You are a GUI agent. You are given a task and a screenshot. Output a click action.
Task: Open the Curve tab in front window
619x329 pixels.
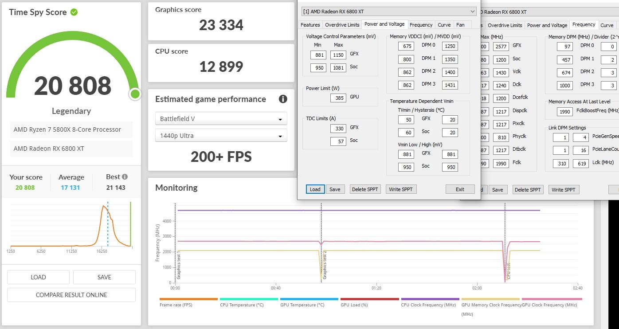point(444,25)
